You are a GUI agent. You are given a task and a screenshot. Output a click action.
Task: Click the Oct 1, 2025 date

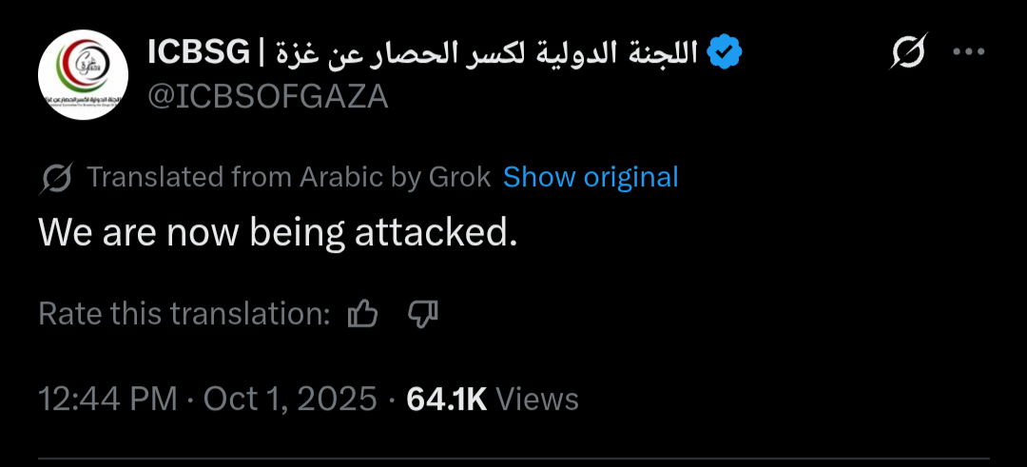[x=290, y=399]
